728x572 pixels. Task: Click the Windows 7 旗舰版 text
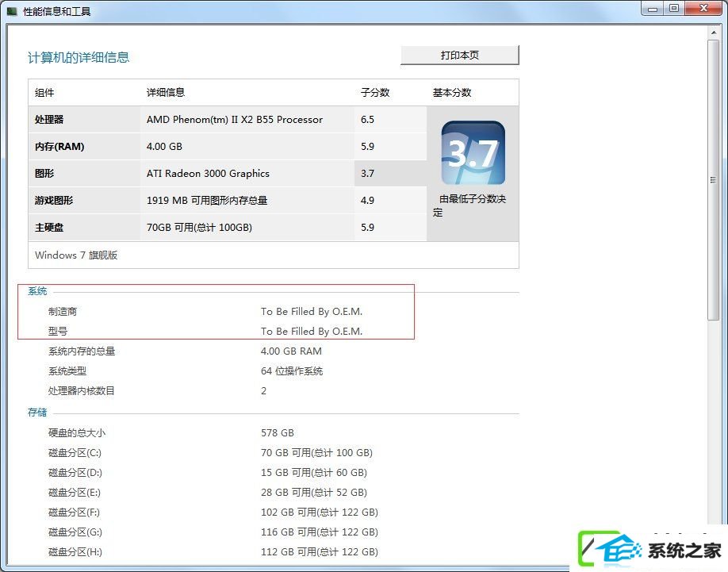(76, 255)
